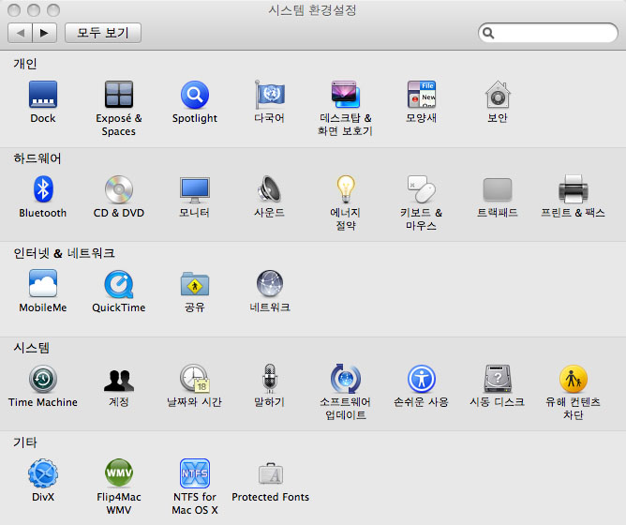This screenshot has height=525, width=626.
Task: Close the 시스템 환경설정 window
Action: [14, 10]
